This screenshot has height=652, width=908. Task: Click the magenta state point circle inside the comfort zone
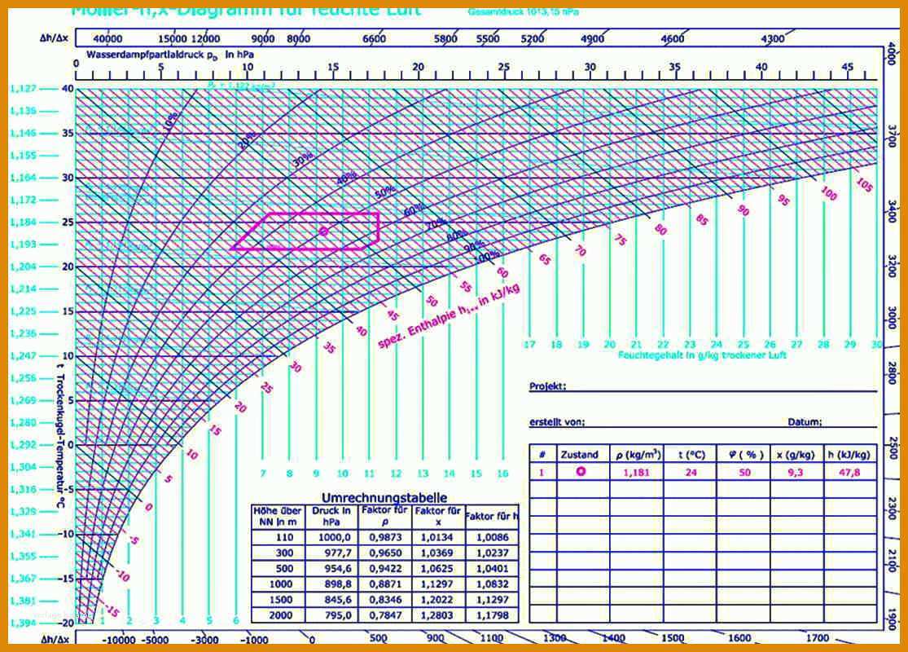(323, 231)
